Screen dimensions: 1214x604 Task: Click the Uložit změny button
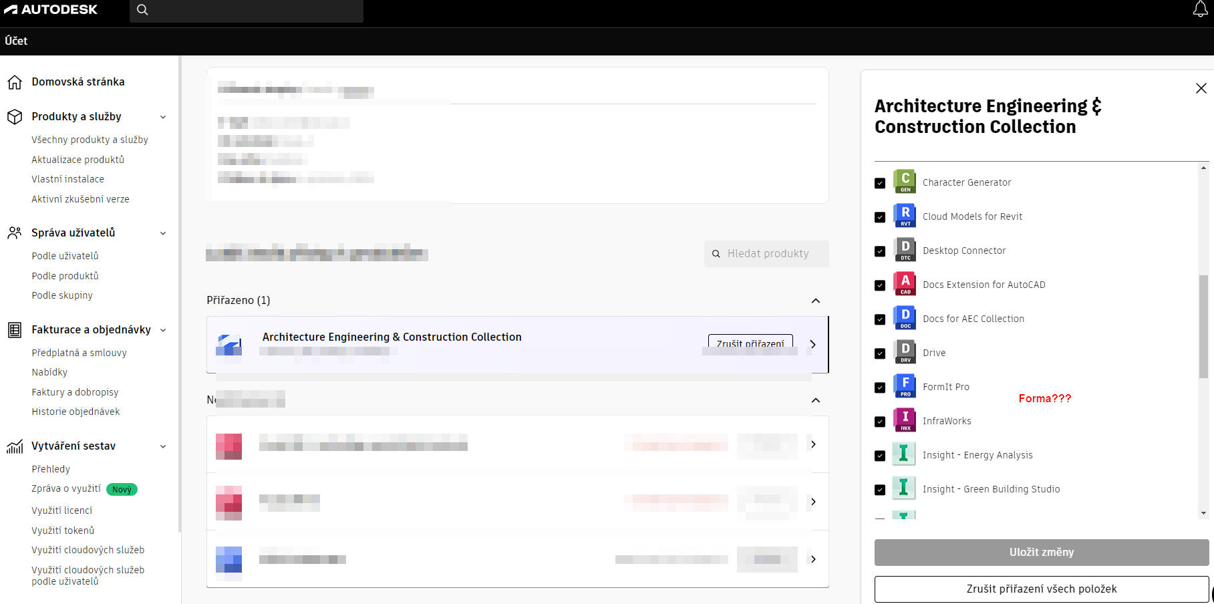pos(1041,553)
